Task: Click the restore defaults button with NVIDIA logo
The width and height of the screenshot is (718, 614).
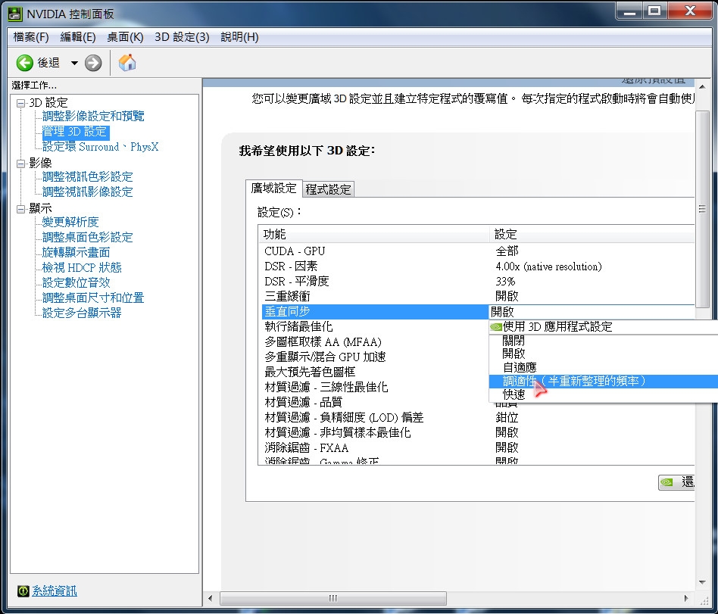Action: pos(676,482)
